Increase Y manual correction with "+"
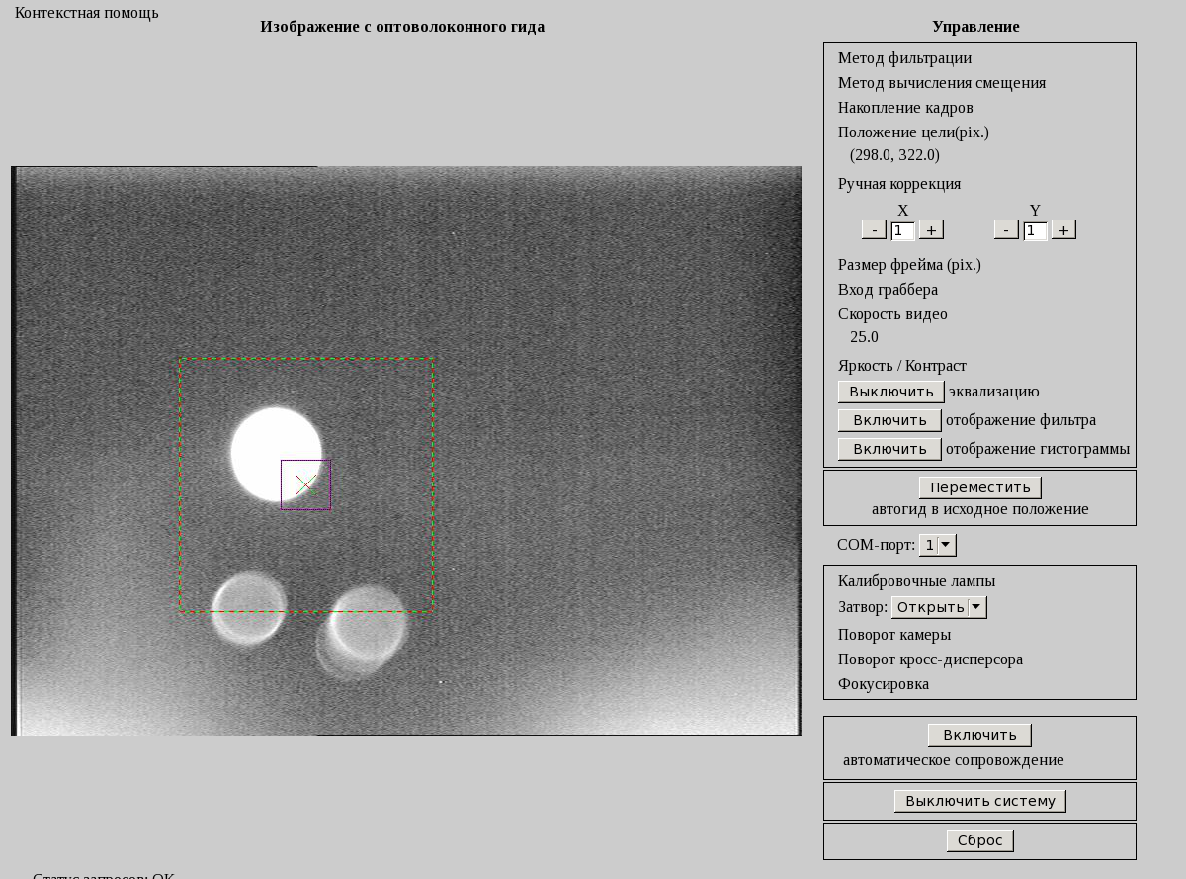This screenshot has height=879, width=1186. coord(1062,228)
